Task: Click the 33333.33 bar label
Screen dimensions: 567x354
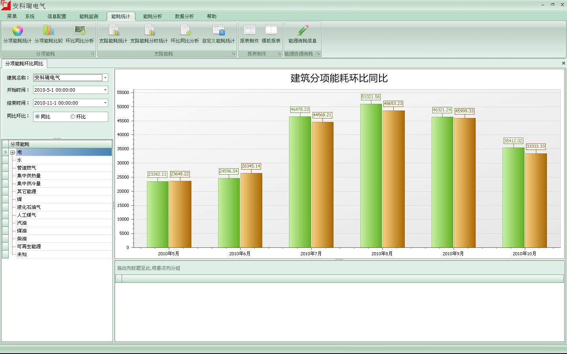Action: 535,146
